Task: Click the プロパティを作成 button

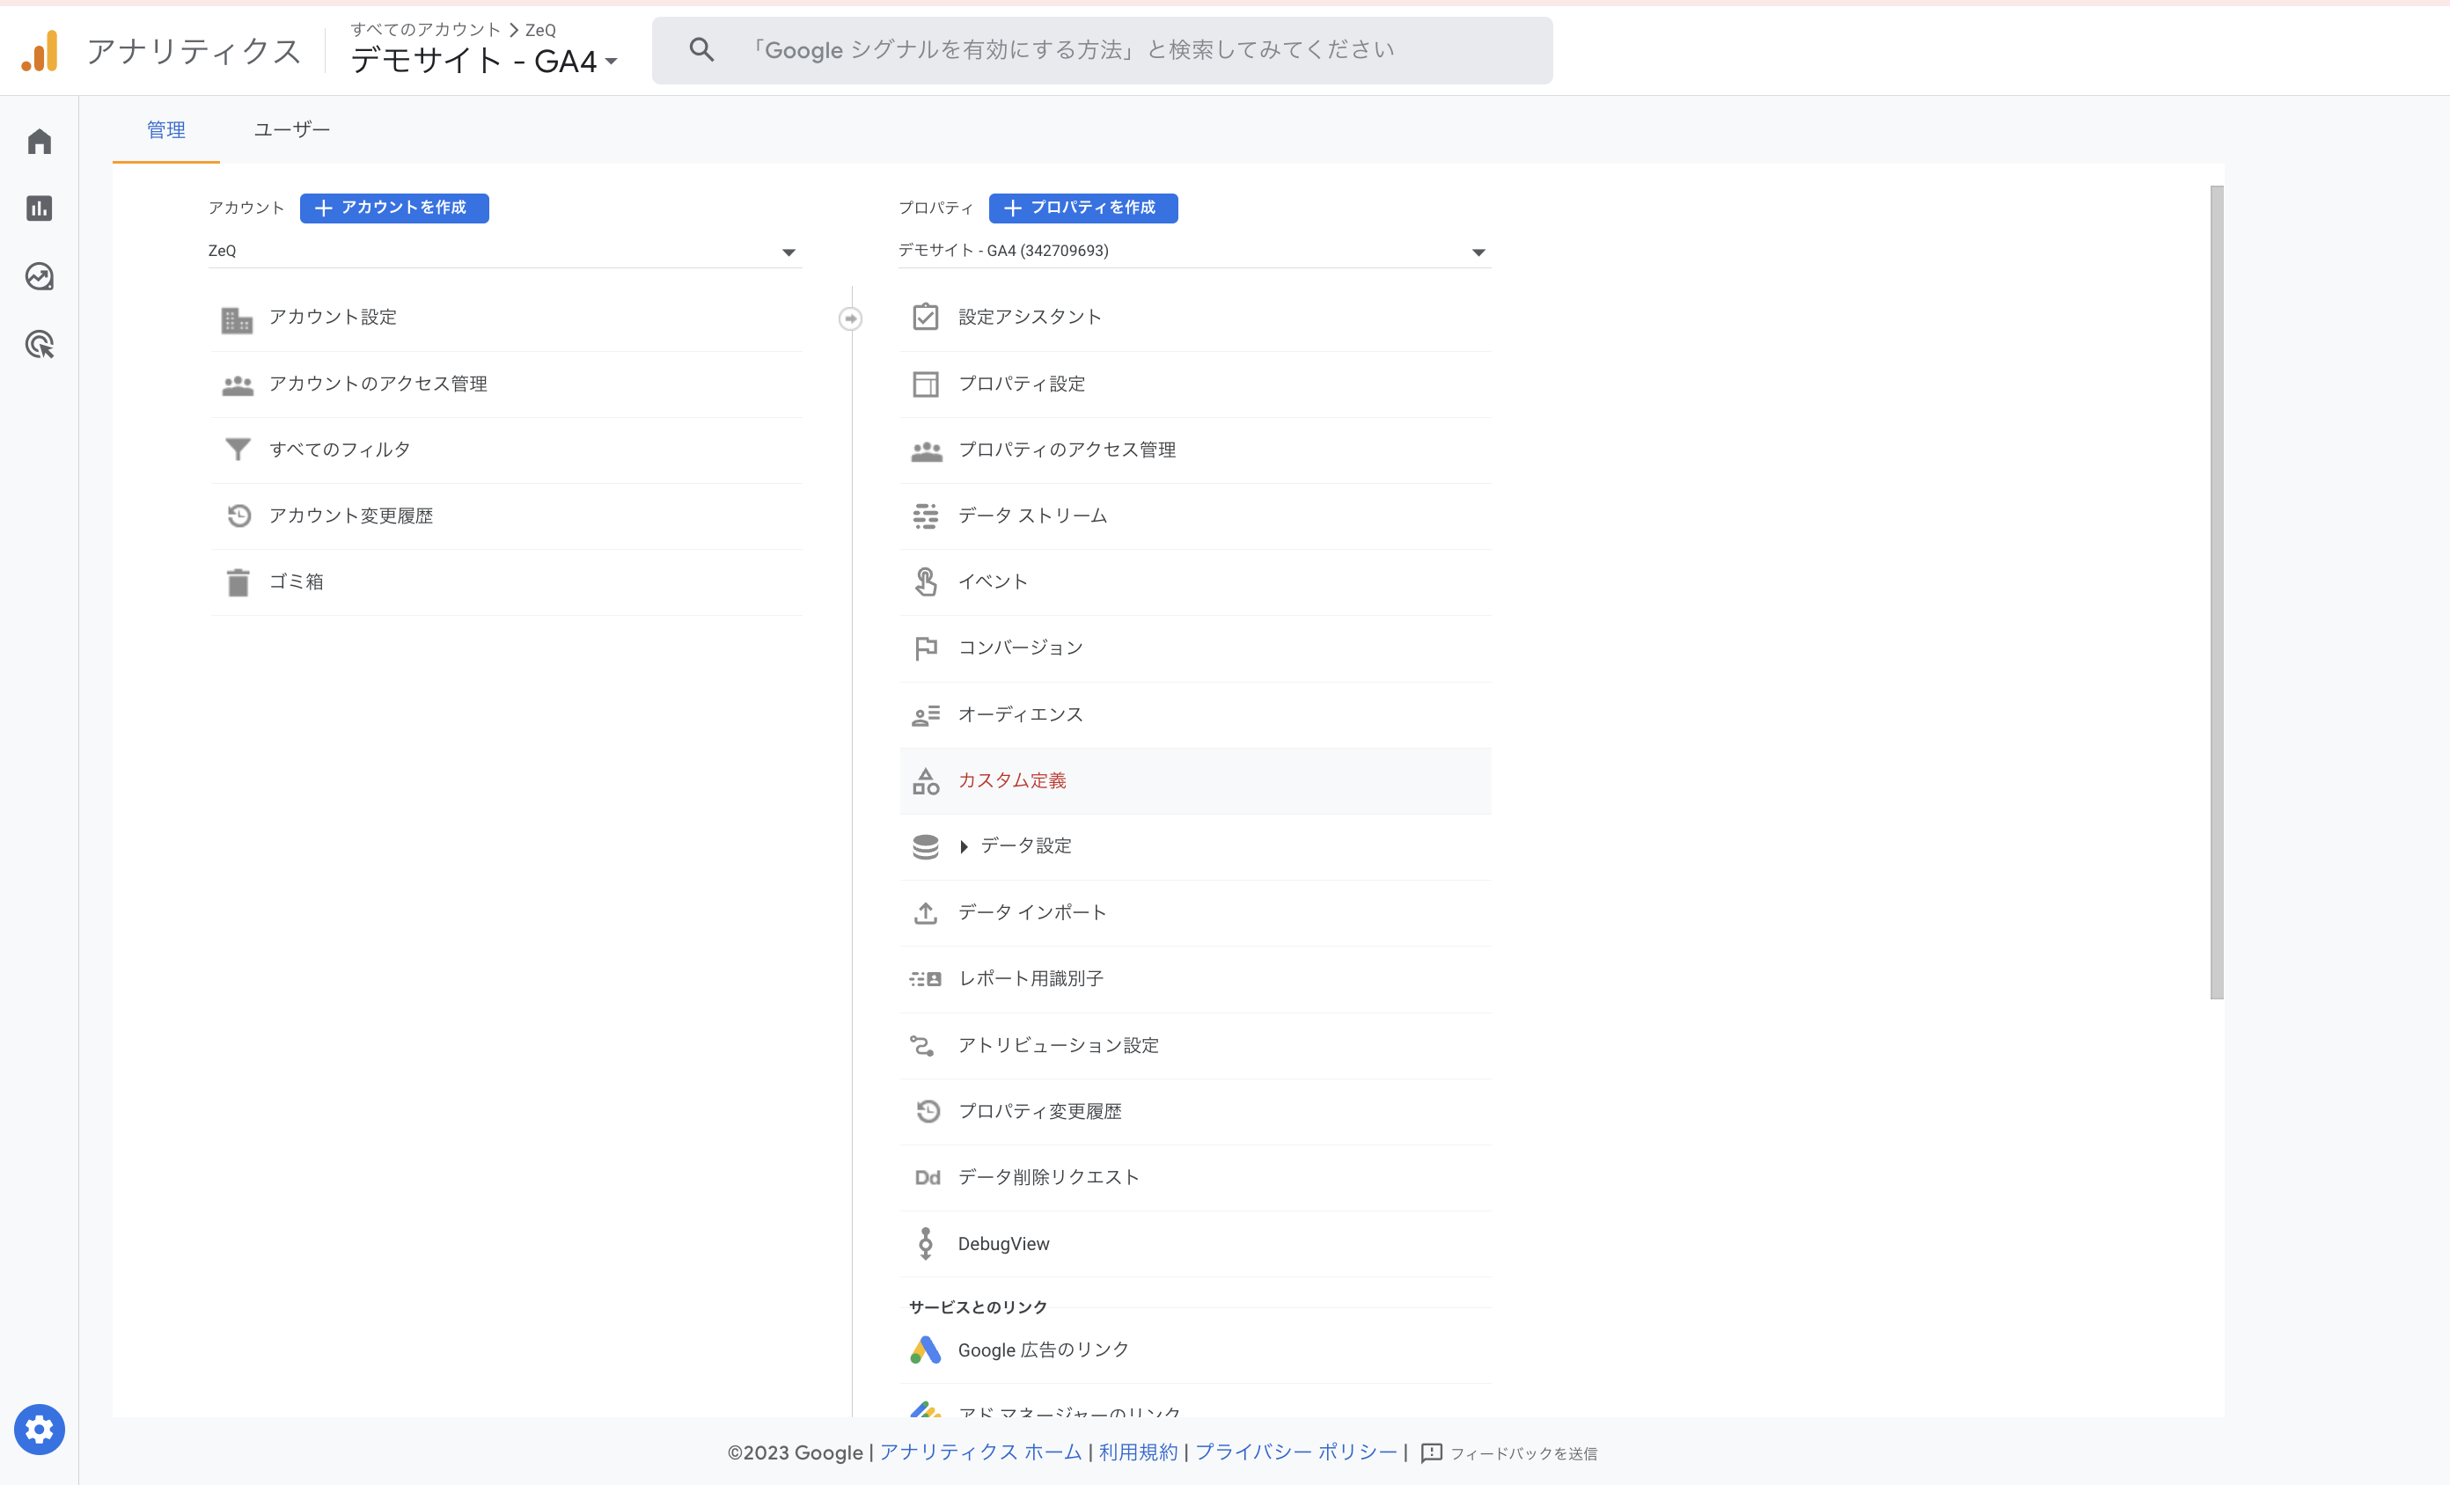Action: pyautogui.click(x=1082, y=208)
